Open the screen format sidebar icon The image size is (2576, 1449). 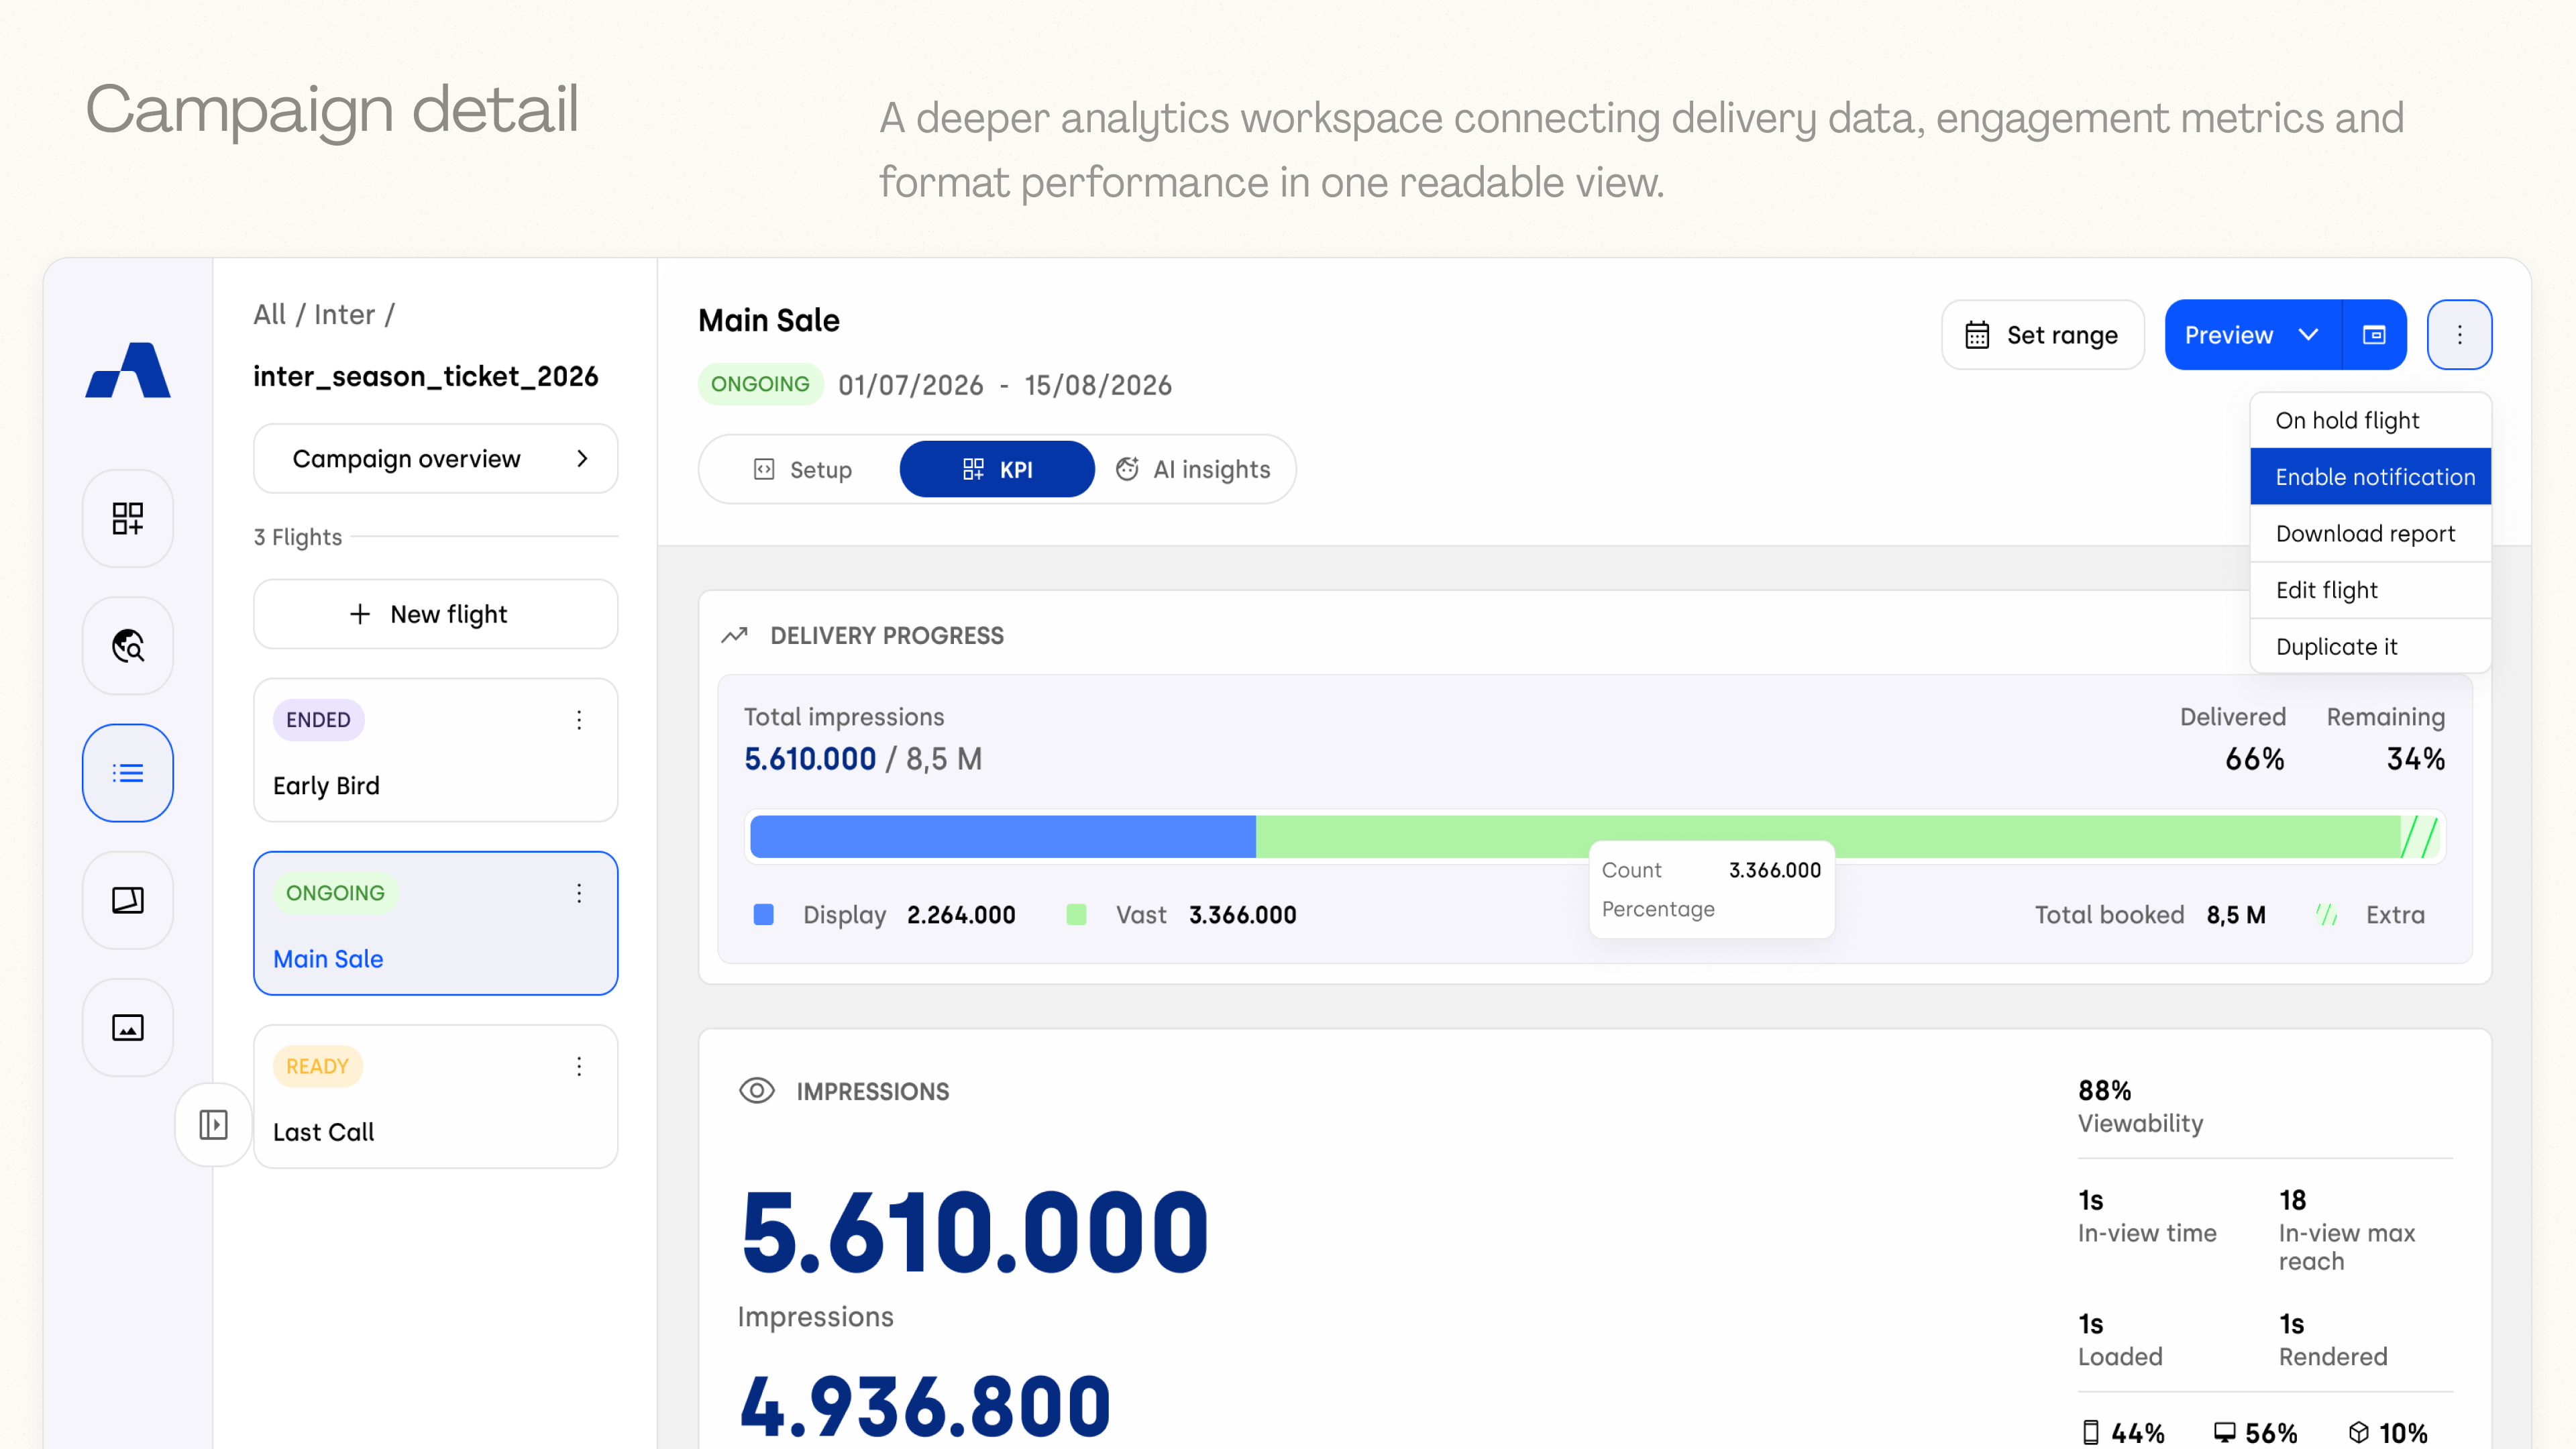pyautogui.click(x=128, y=900)
